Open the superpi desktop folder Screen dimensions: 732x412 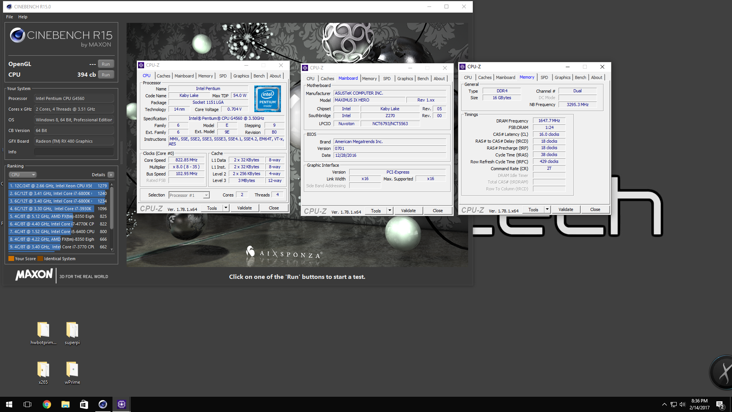[72, 333]
